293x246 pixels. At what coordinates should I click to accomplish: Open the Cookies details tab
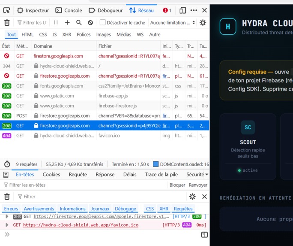tap(51, 174)
